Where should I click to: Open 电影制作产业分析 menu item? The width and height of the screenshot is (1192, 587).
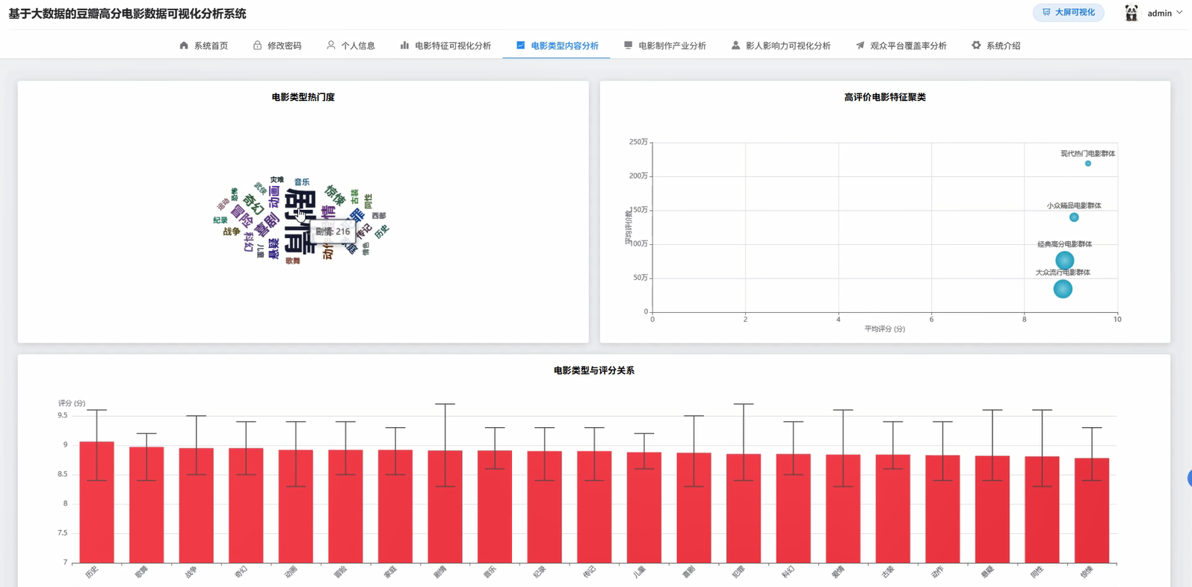coord(665,46)
